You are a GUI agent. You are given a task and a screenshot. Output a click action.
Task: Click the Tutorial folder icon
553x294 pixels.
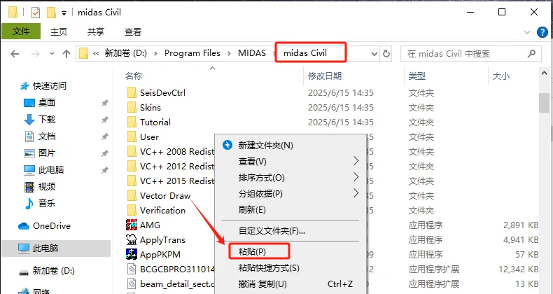pos(132,122)
